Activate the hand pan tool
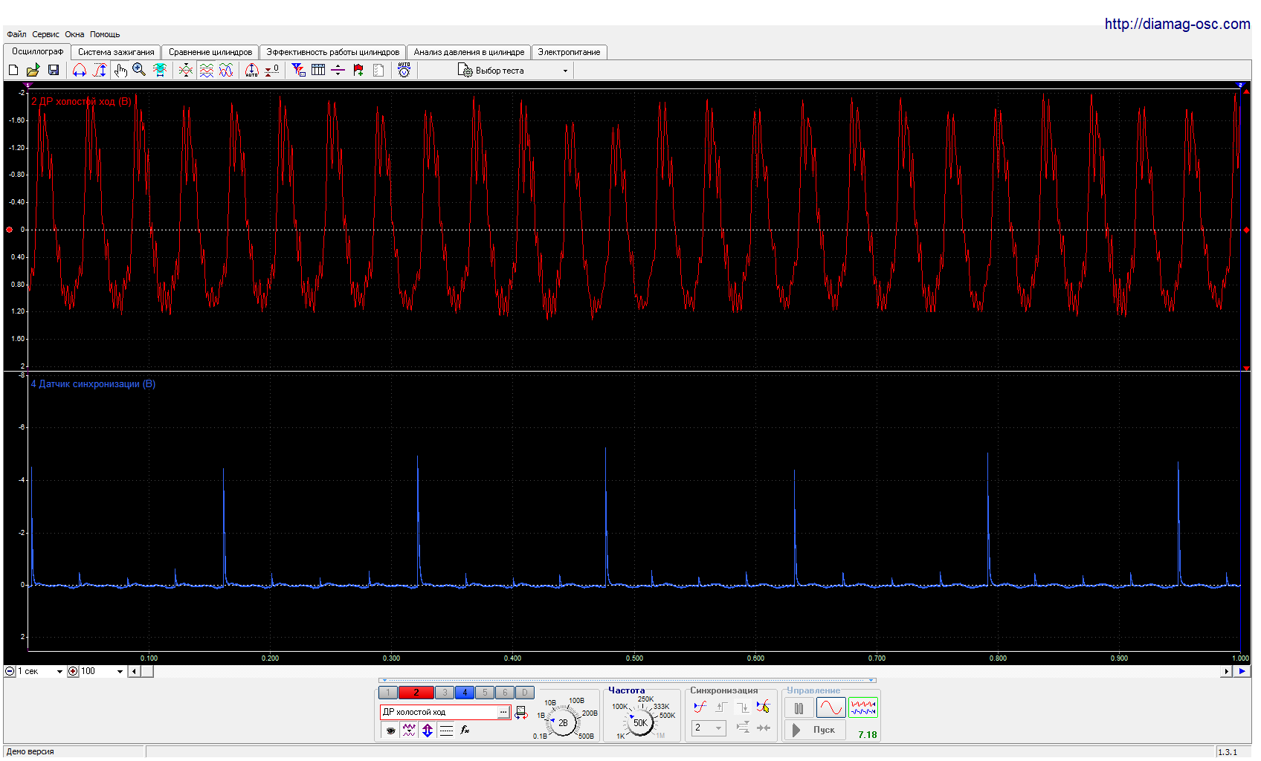 tap(120, 70)
